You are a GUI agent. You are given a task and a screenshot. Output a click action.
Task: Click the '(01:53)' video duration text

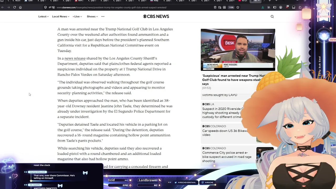click(x=207, y=88)
